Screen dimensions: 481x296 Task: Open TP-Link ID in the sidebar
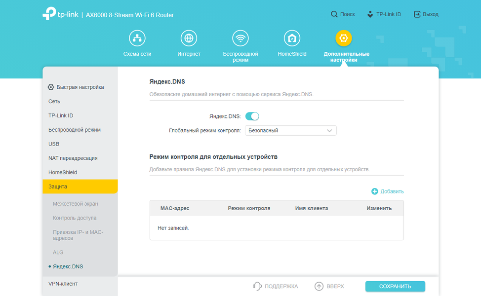pyautogui.click(x=80, y=115)
